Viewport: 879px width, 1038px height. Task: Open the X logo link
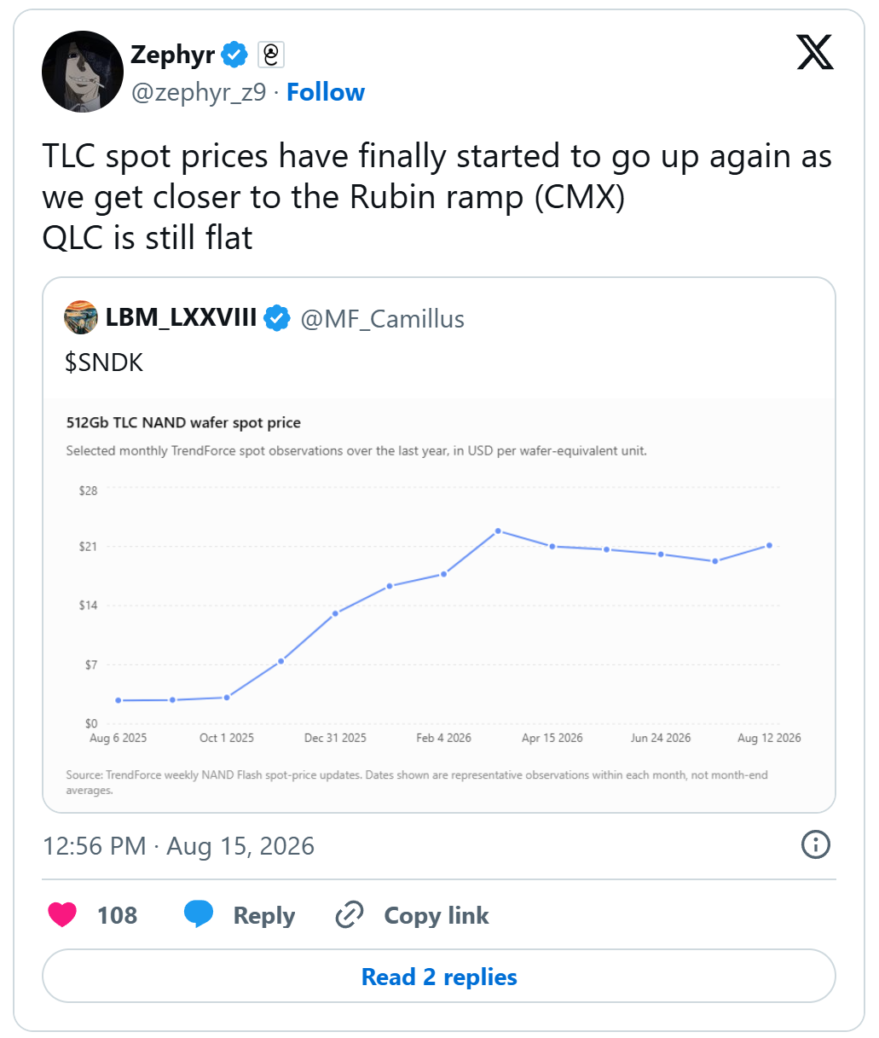pos(814,53)
